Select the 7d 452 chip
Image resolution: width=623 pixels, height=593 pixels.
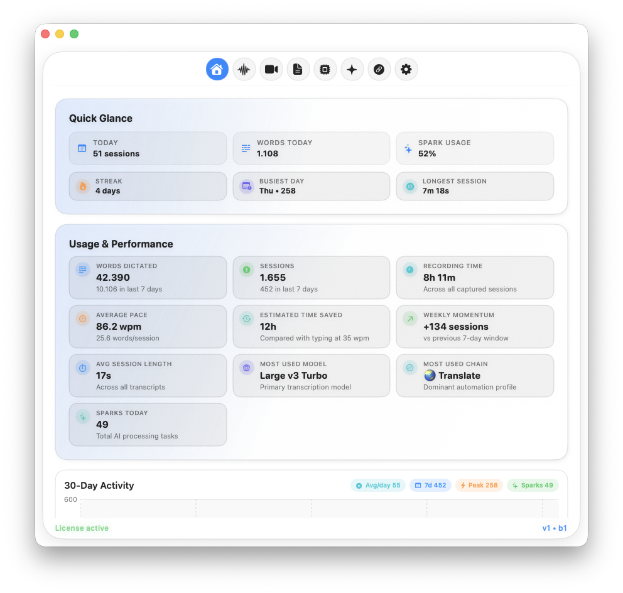430,486
